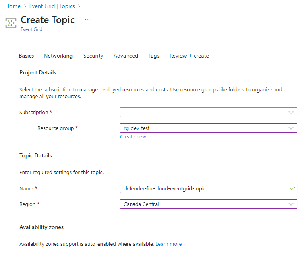The width and height of the screenshot is (307, 264).
Task: Click the Create new resource group link
Action: tap(133, 137)
